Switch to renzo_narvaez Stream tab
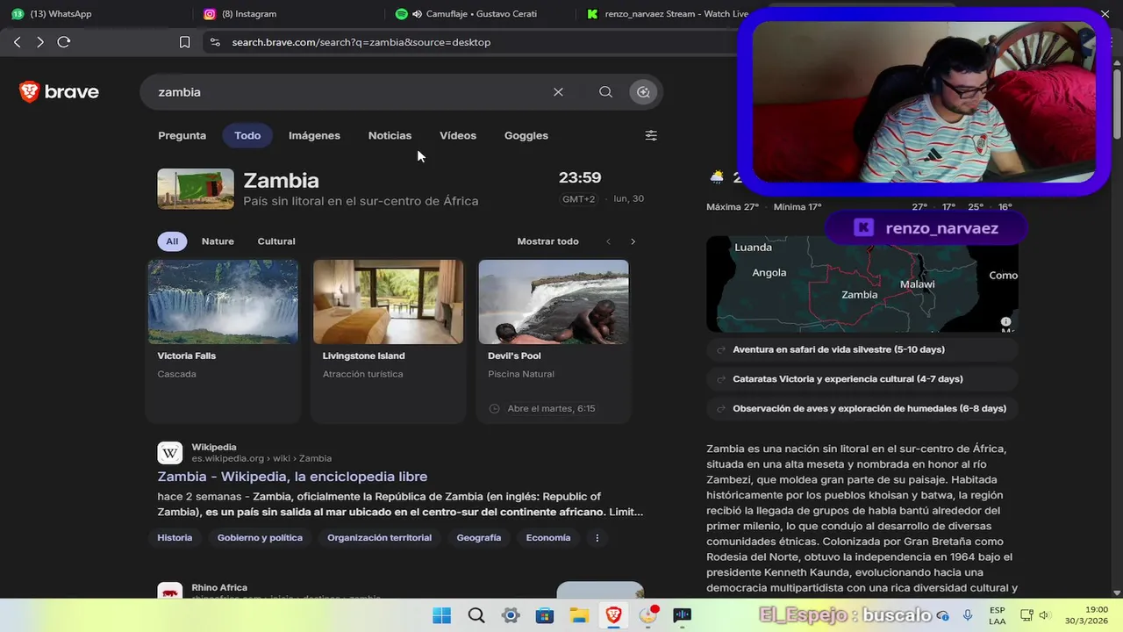The width and height of the screenshot is (1123, 632). pyautogui.click(x=667, y=14)
